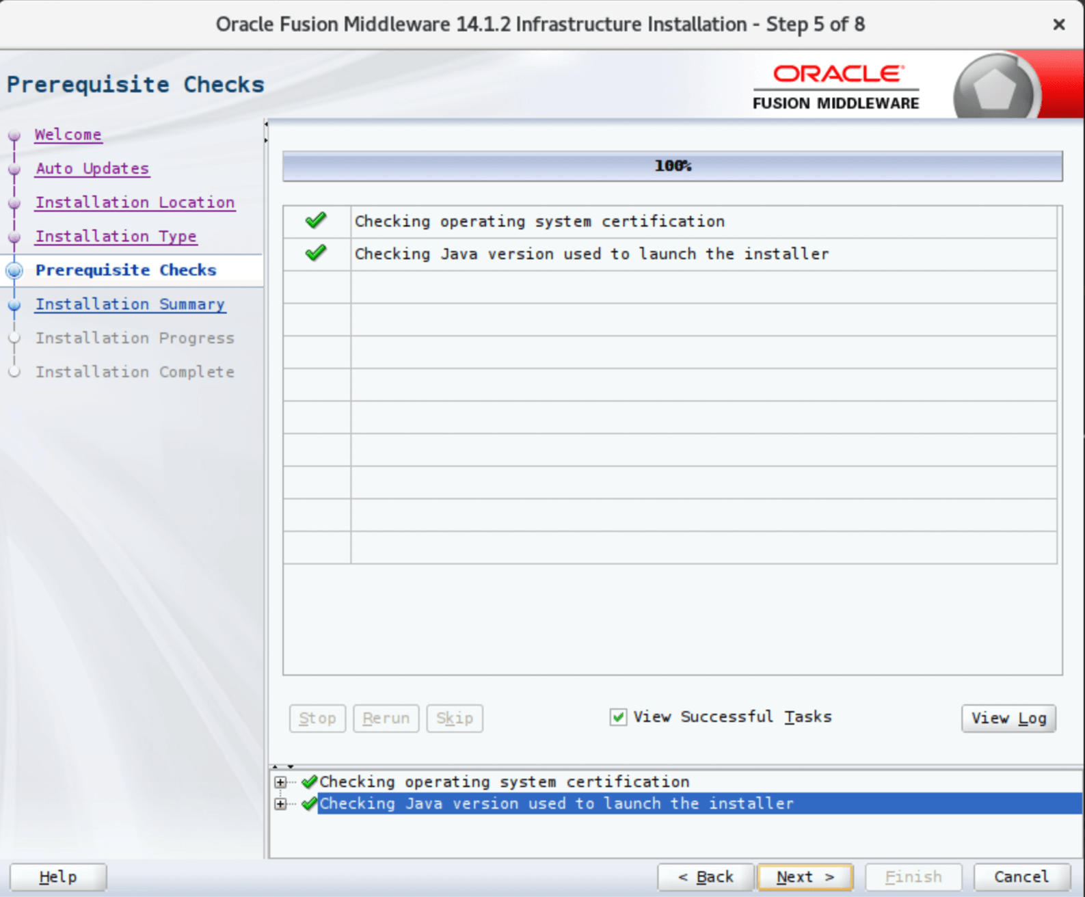Click the Installation Progress step bullet icon
1085x897 pixels.
tap(14, 338)
